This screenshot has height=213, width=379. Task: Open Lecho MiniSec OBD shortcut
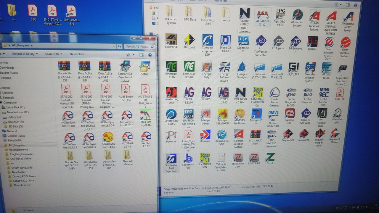click(324, 93)
